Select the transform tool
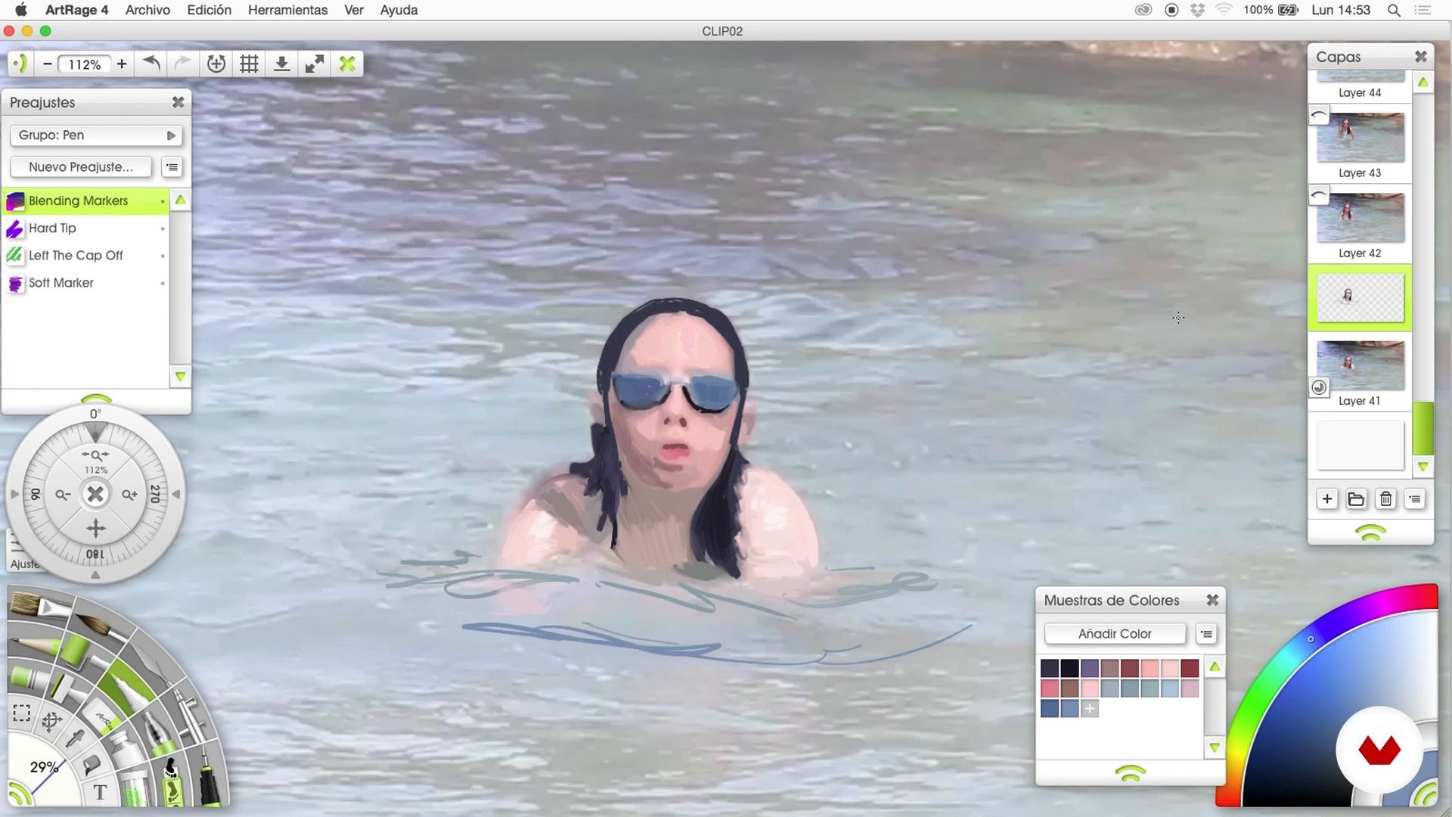1452x817 pixels. pyautogui.click(x=51, y=722)
